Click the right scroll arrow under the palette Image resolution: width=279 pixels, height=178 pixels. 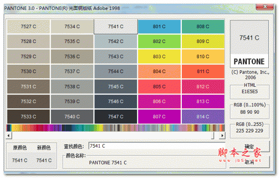point(222,136)
